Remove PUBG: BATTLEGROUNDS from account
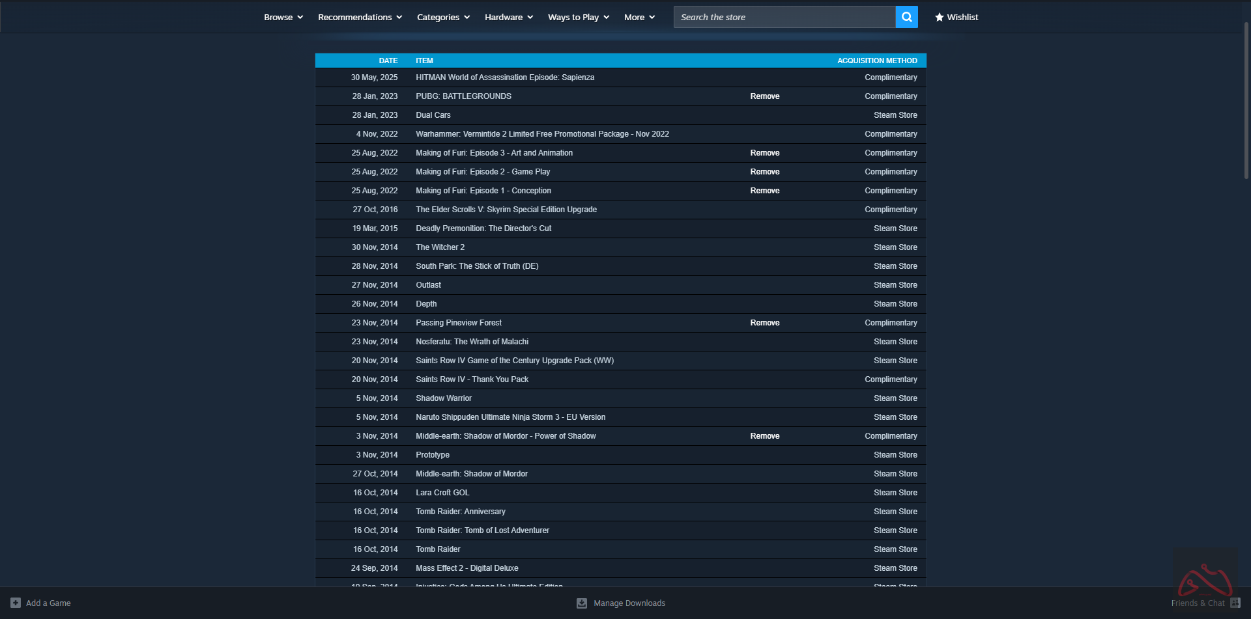 tap(764, 96)
